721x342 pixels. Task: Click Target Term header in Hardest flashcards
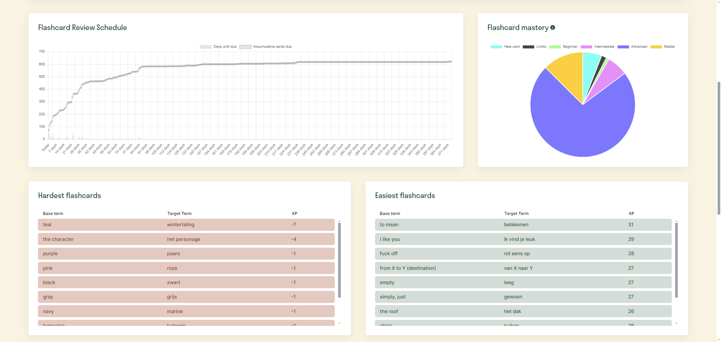tap(179, 213)
